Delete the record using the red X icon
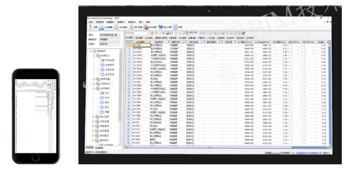Viewport: 353px width, 176px height. (x=163, y=33)
